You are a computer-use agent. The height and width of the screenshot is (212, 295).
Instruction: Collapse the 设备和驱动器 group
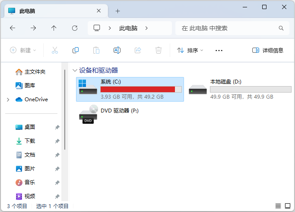click(75, 70)
